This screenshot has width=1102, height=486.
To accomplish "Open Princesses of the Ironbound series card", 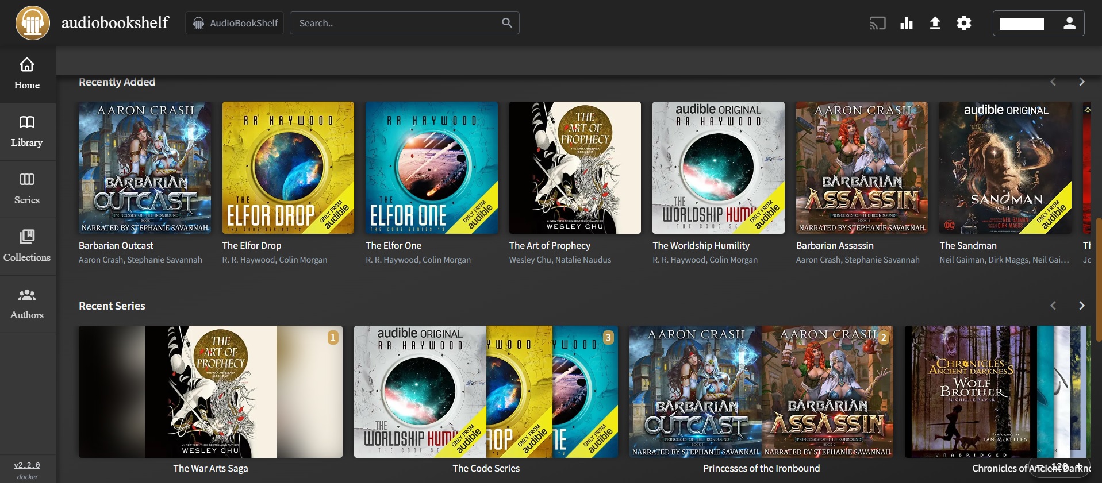I will pyautogui.click(x=761, y=392).
